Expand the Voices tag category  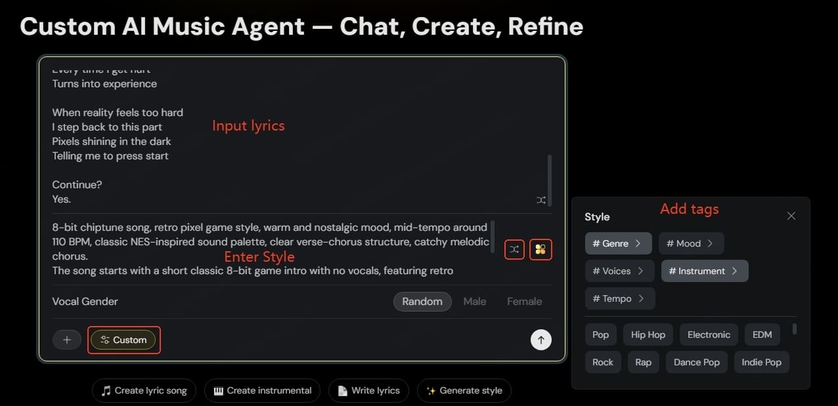619,271
